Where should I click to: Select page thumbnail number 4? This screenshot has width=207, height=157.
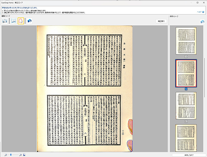(x=186, y=41)
